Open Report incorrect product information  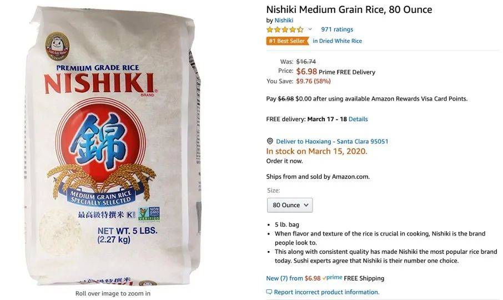(326, 292)
